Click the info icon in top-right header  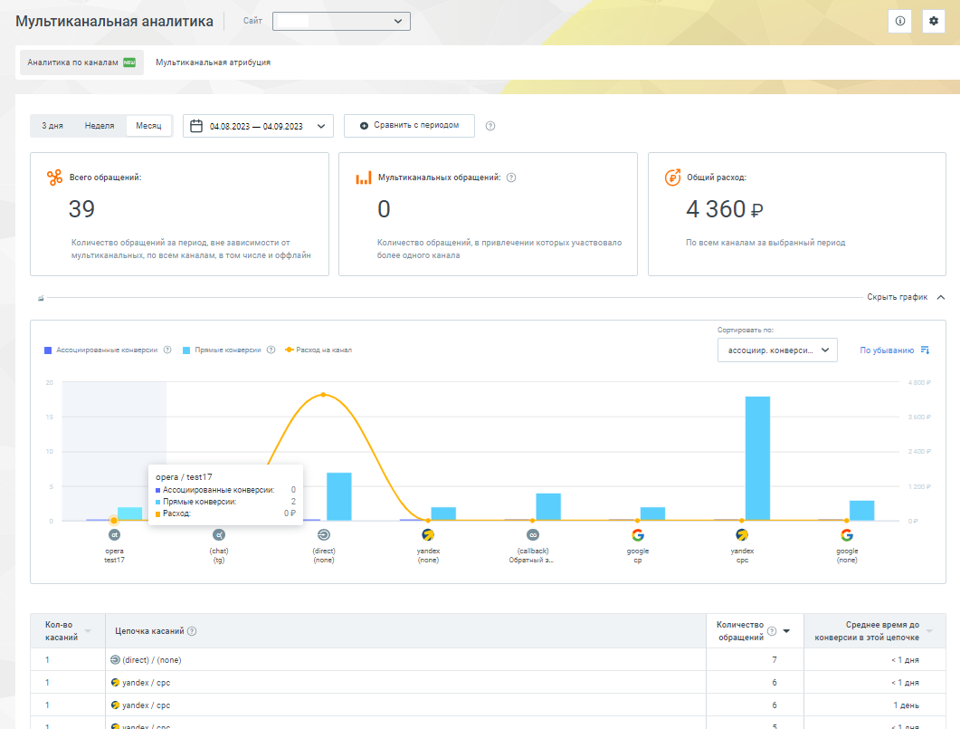pyautogui.click(x=899, y=22)
